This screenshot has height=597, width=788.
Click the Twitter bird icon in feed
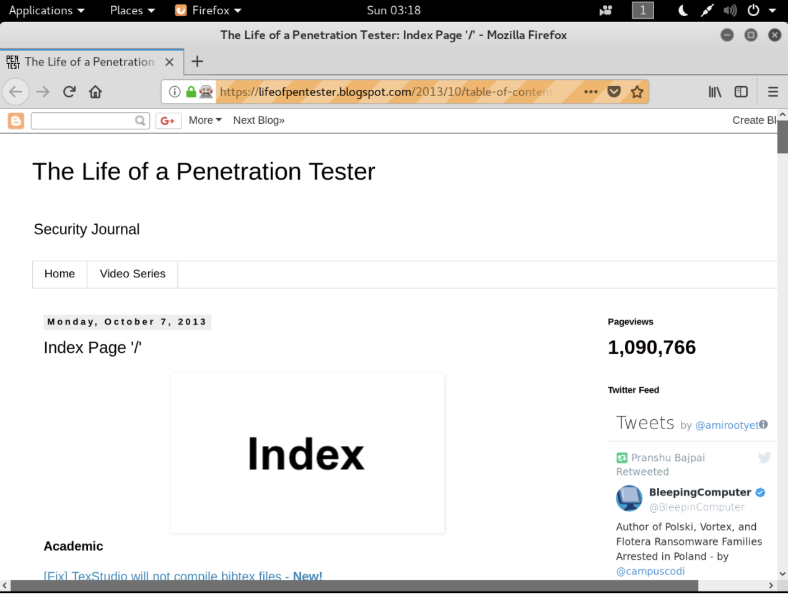pos(764,458)
